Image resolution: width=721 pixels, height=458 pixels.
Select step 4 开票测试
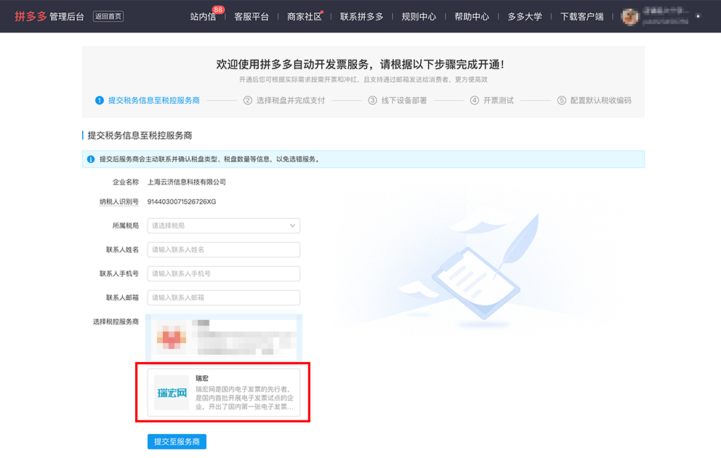491,100
